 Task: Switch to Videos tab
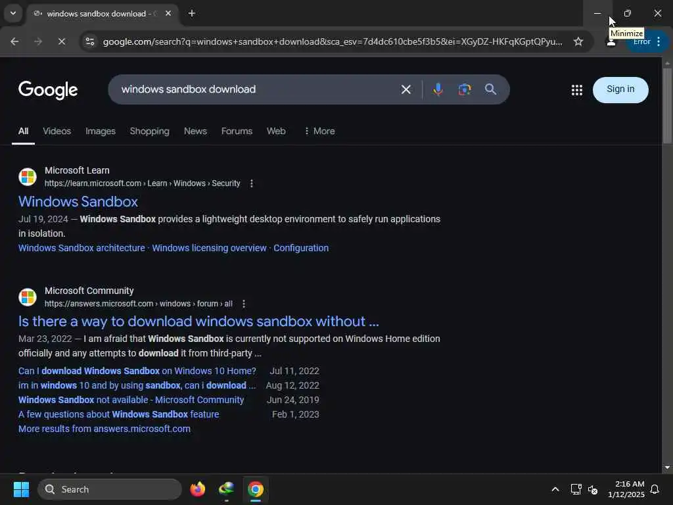(x=57, y=132)
